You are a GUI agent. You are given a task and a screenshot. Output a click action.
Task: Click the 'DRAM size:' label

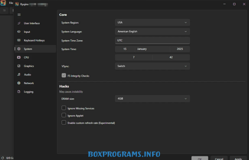[x=68, y=99]
